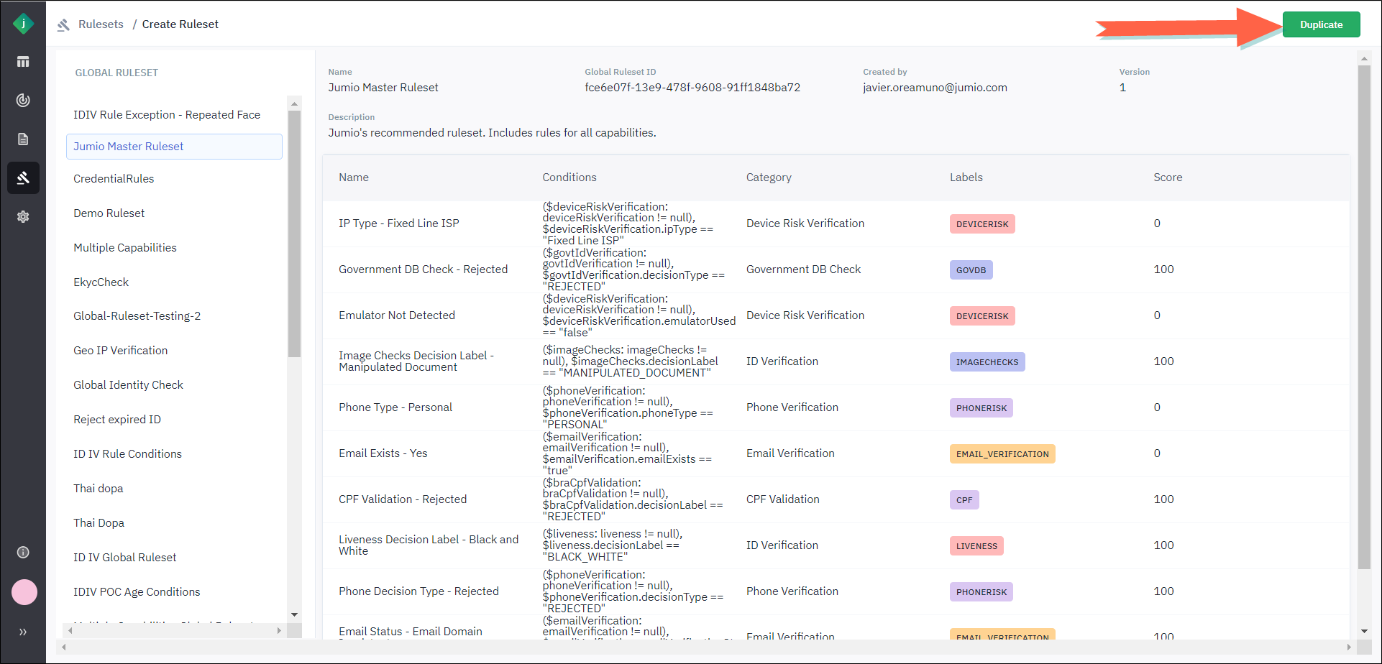Image resolution: width=1382 pixels, height=664 pixels.
Task: Click the info circle icon in sidebar
Action: coord(23,552)
